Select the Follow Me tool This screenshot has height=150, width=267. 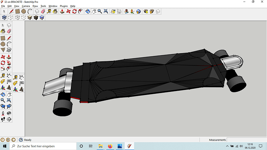click(9, 63)
